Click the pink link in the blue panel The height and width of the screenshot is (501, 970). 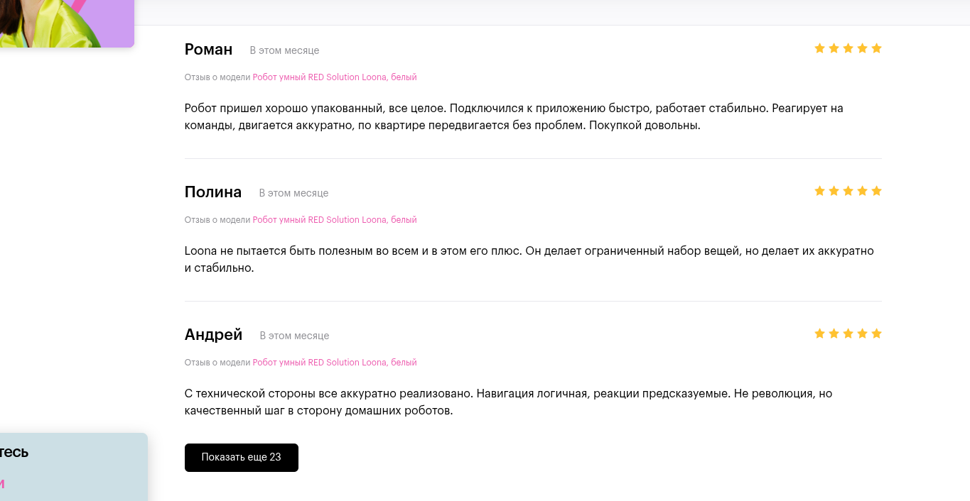[2, 484]
